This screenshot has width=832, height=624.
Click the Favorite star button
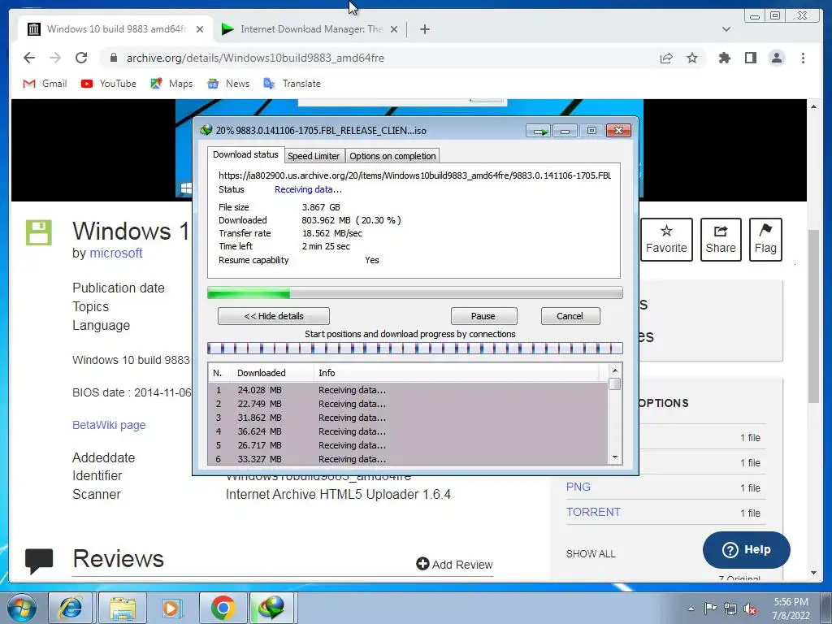pos(666,240)
